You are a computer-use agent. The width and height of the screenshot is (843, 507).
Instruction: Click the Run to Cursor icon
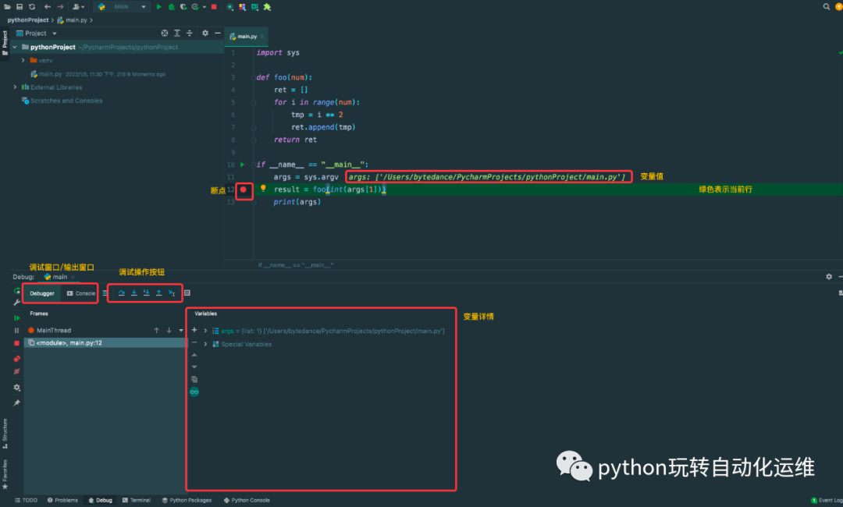coord(172,292)
